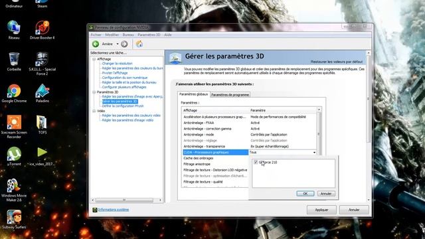Click the Forward arrow toolbar icon

[124, 44]
